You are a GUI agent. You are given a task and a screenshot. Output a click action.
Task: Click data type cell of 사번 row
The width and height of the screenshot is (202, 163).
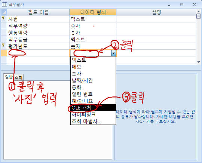[93, 19]
